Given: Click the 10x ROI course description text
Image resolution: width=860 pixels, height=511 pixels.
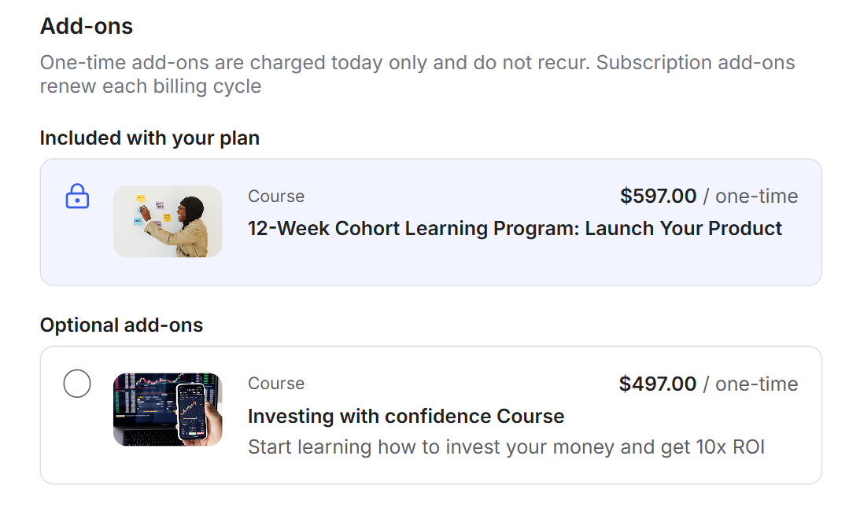Looking at the screenshot, I should pyautogui.click(x=506, y=447).
